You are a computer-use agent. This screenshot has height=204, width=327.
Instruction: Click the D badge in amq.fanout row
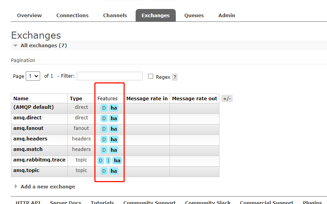click(x=104, y=129)
